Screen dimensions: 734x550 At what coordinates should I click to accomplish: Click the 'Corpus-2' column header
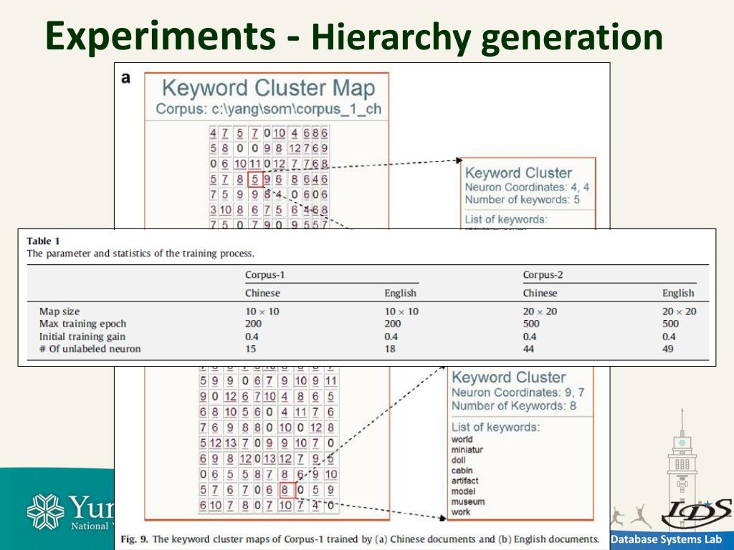click(x=543, y=275)
